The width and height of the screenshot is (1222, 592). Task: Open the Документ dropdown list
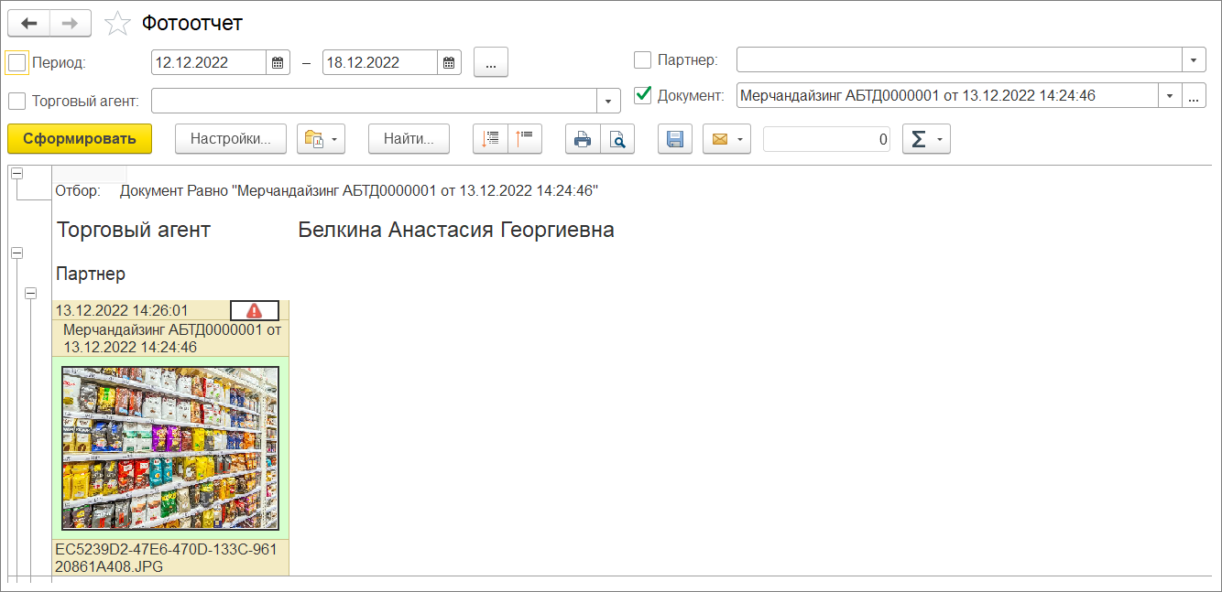[x=1170, y=95]
